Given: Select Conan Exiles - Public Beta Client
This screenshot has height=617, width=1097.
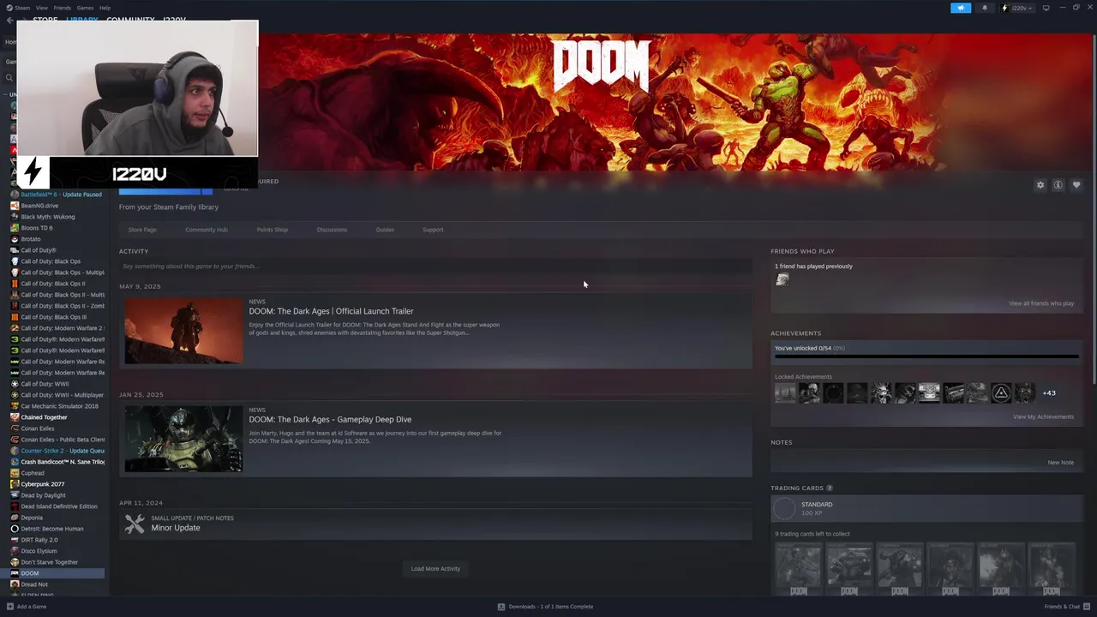Looking at the screenshot, I should [x=57, y=440].
